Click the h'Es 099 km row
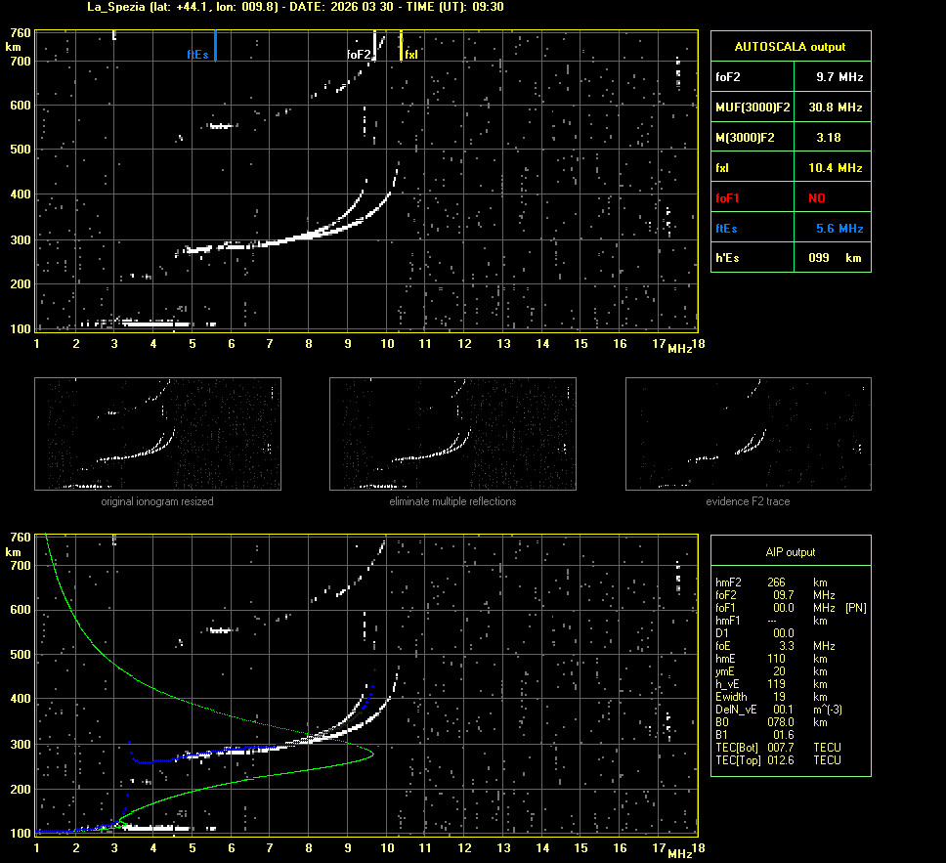Viewport: 946px width, 863px height. [x=790, y=258]
